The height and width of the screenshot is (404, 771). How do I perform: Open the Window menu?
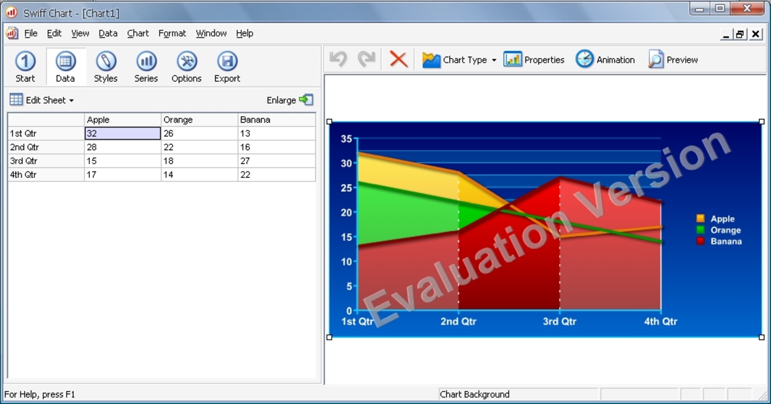[x=211, y=33]
